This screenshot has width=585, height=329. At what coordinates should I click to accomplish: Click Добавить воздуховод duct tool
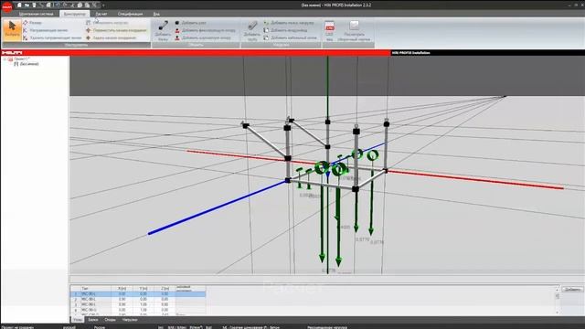(285, 30)
